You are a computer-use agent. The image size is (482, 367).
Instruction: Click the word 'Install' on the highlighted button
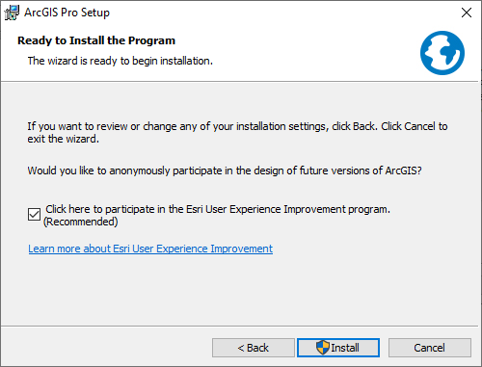[345, 348]
